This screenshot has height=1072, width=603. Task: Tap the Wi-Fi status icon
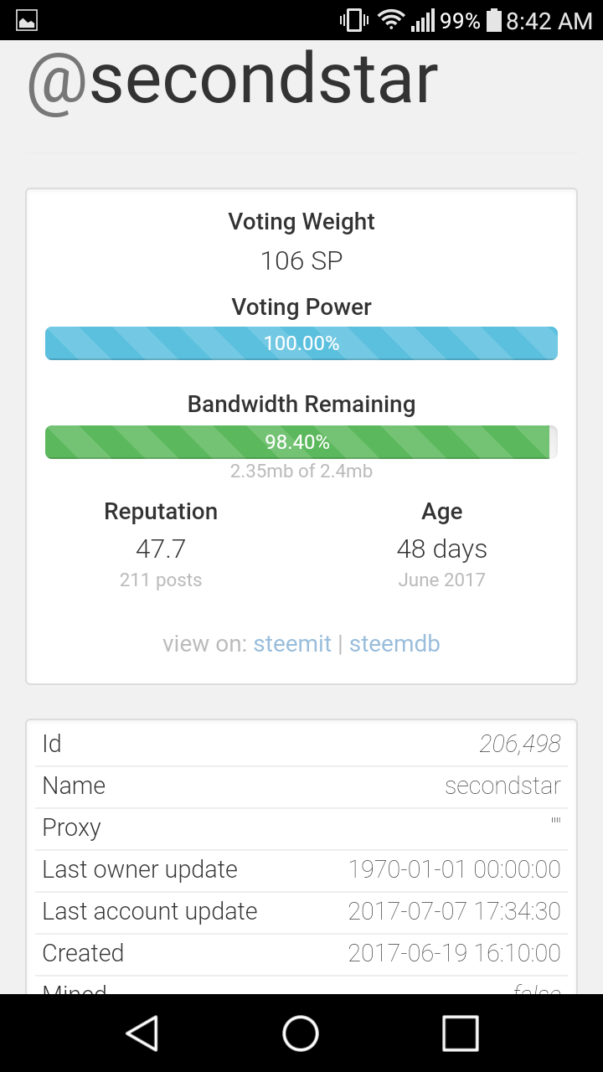391,20
